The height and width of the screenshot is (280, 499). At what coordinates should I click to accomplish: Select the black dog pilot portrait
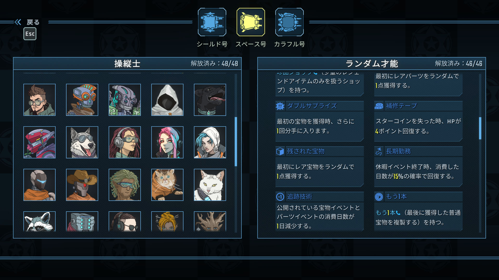[210, 100]
